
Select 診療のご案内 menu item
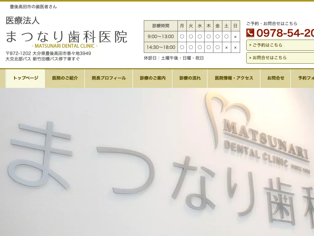point(153,78)
